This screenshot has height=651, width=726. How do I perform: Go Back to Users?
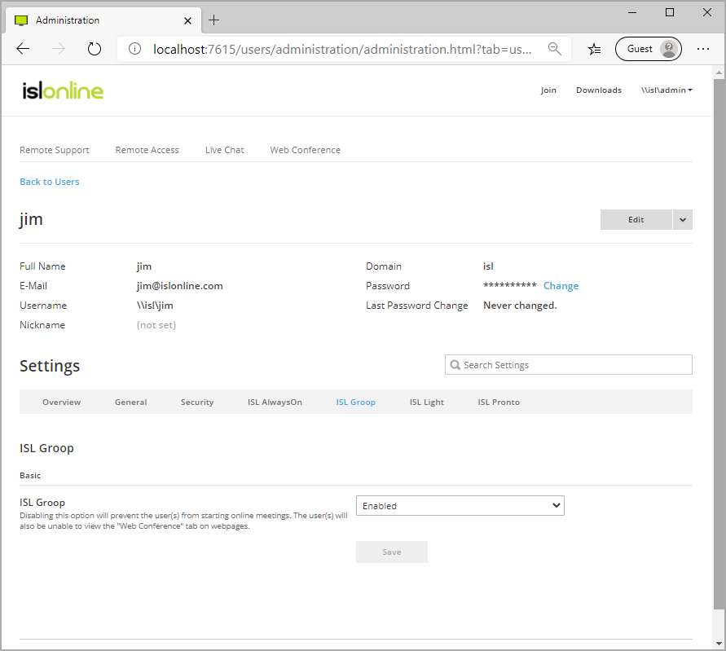tap(50, 182)
